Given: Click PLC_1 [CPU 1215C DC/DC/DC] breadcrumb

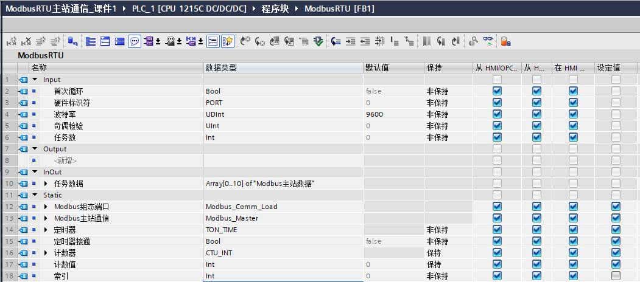Looking at the screenshot, I should pyautogui.click(x=189, y=9).
